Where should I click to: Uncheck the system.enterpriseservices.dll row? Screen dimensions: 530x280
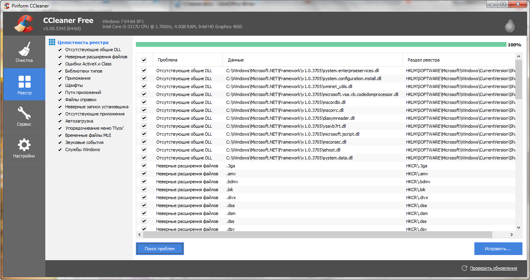tap(144, 71)
